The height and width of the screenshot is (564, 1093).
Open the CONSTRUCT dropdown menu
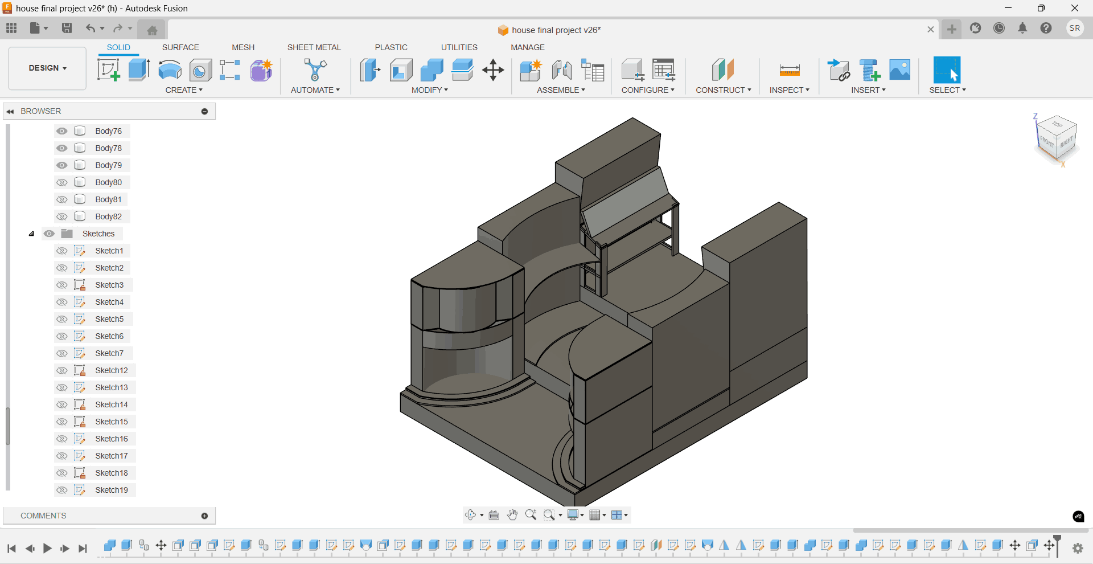click(x=724, y=90)
